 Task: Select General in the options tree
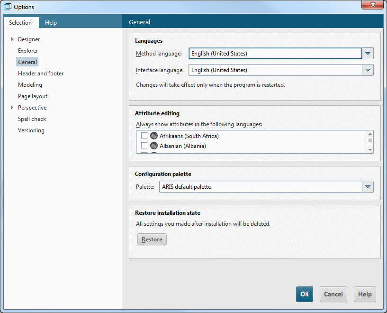point(27,62)
